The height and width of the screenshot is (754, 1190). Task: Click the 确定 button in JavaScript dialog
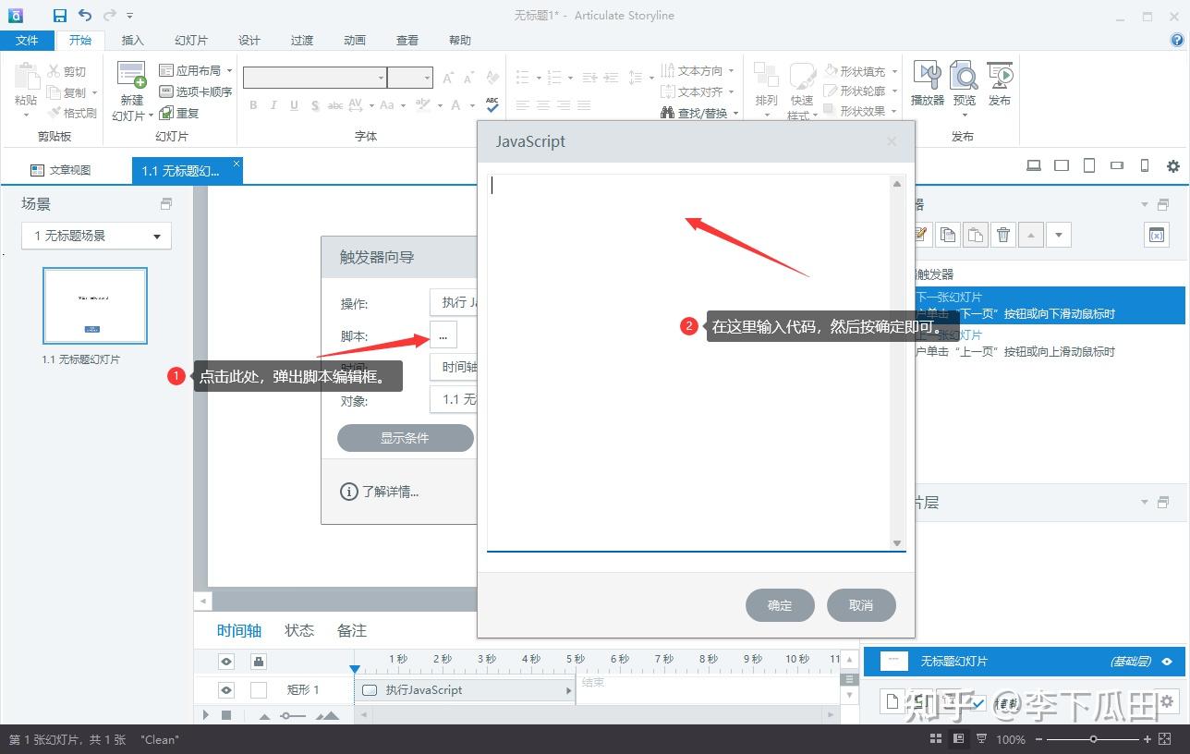[x=780, y=605]
